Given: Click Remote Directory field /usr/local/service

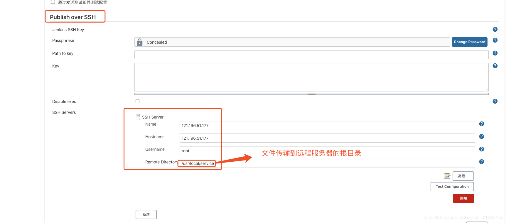Looking at the screenshot, I should (x=327, y=163).
